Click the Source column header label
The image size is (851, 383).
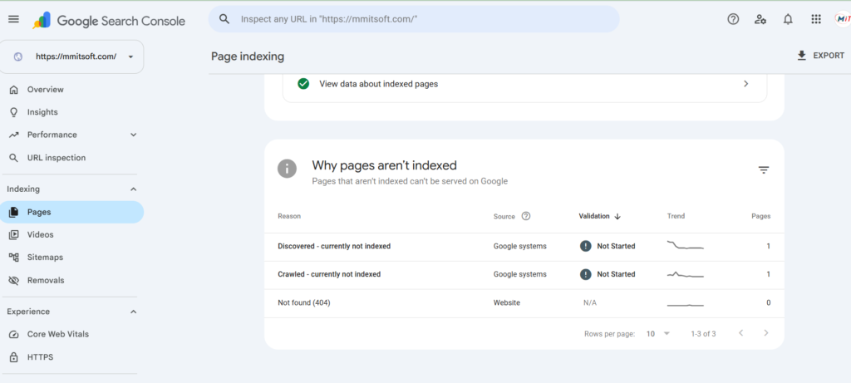[x=504, y=217]
